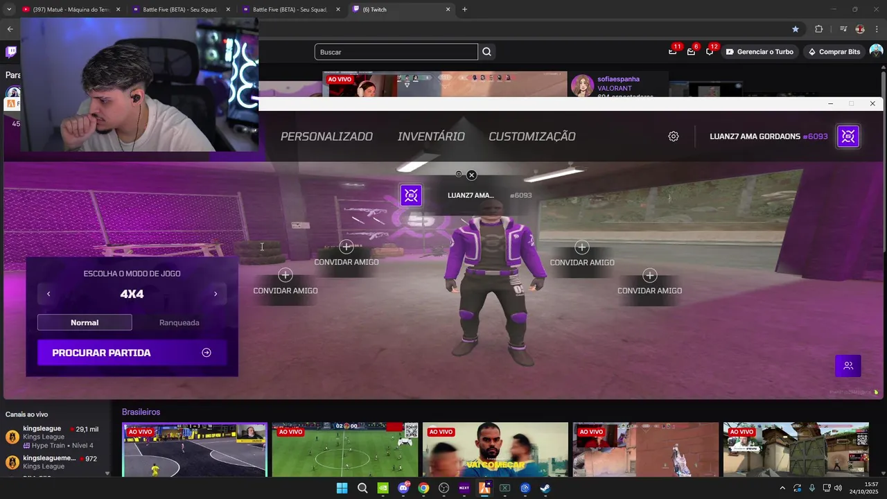Open Twitch whispers icon with 12 badge

click(710, 51)
